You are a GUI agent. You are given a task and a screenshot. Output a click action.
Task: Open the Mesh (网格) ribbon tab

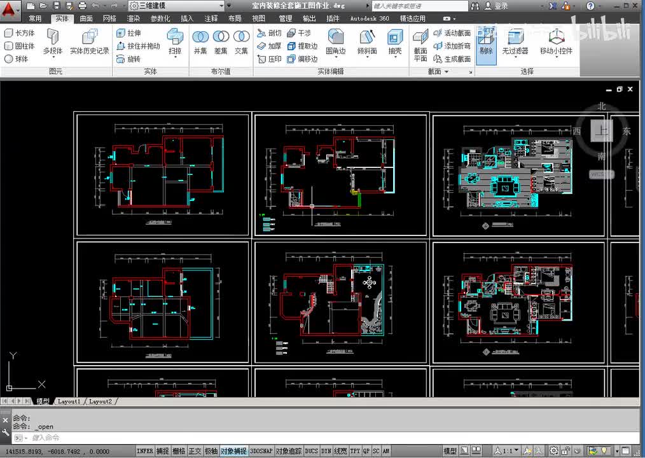[109, 18]
